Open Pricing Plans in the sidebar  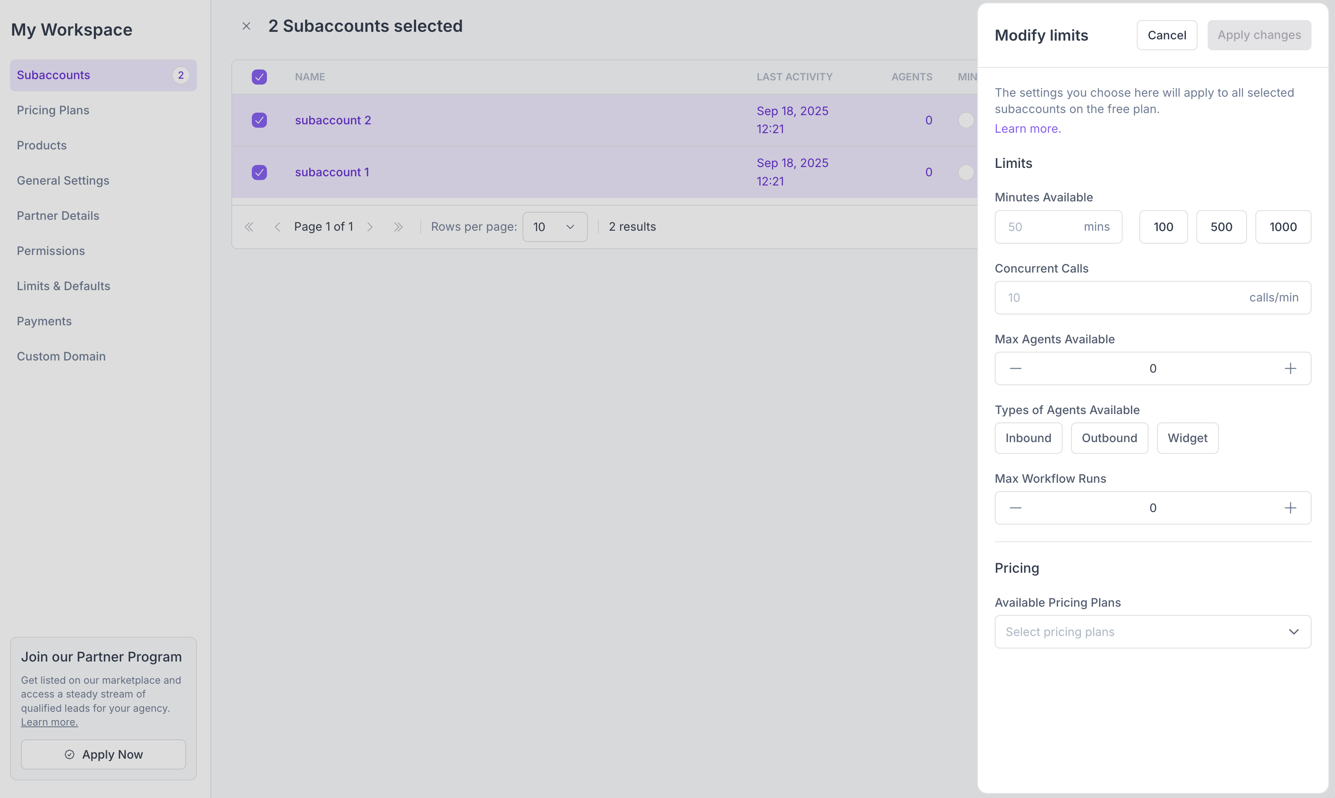pyautogui.click(x=53, y=110)
